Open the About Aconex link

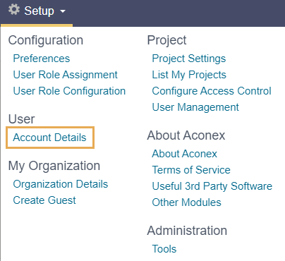tap(184, 154)
